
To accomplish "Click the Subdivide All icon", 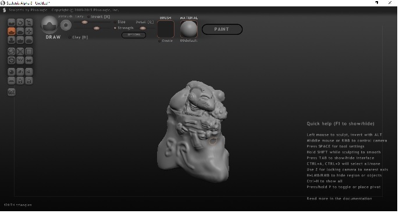I will tap(29, 52).
